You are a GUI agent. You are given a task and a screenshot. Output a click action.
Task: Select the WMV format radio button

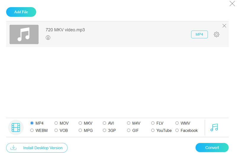pyautogui.click(x=177, y=123)
